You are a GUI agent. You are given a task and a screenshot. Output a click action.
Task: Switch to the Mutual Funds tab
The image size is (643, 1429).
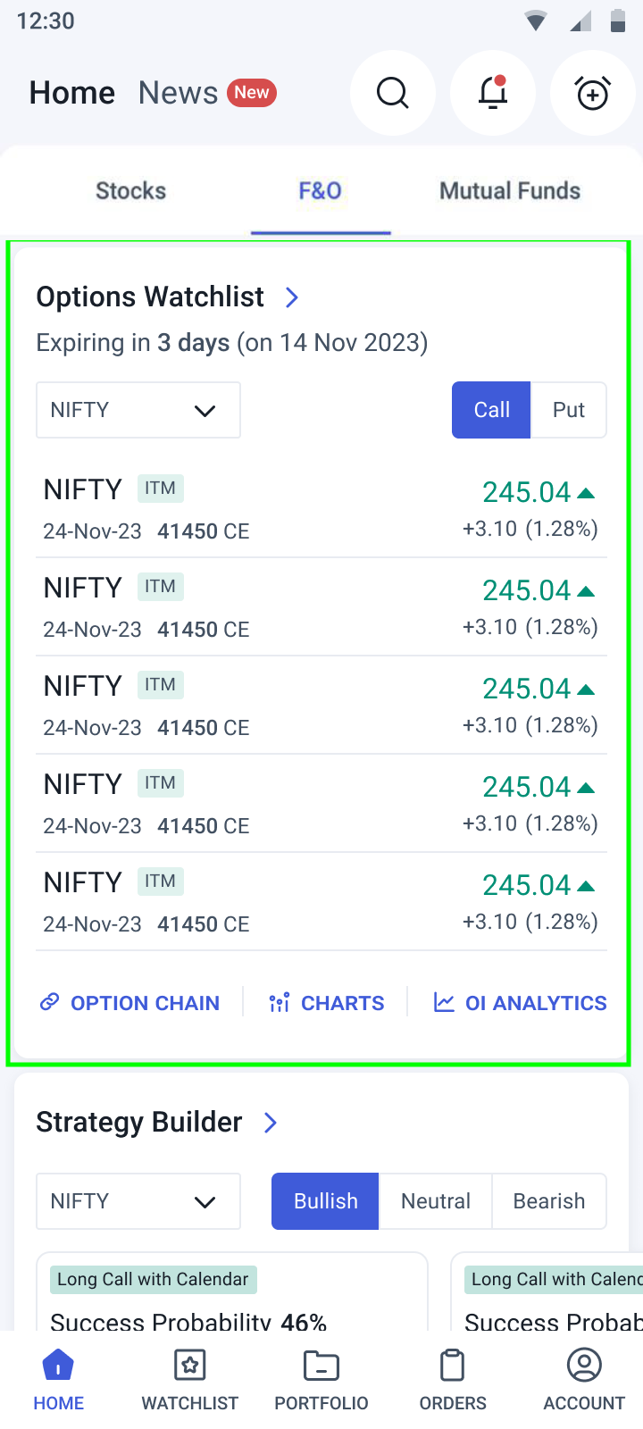tap(510, 191)
